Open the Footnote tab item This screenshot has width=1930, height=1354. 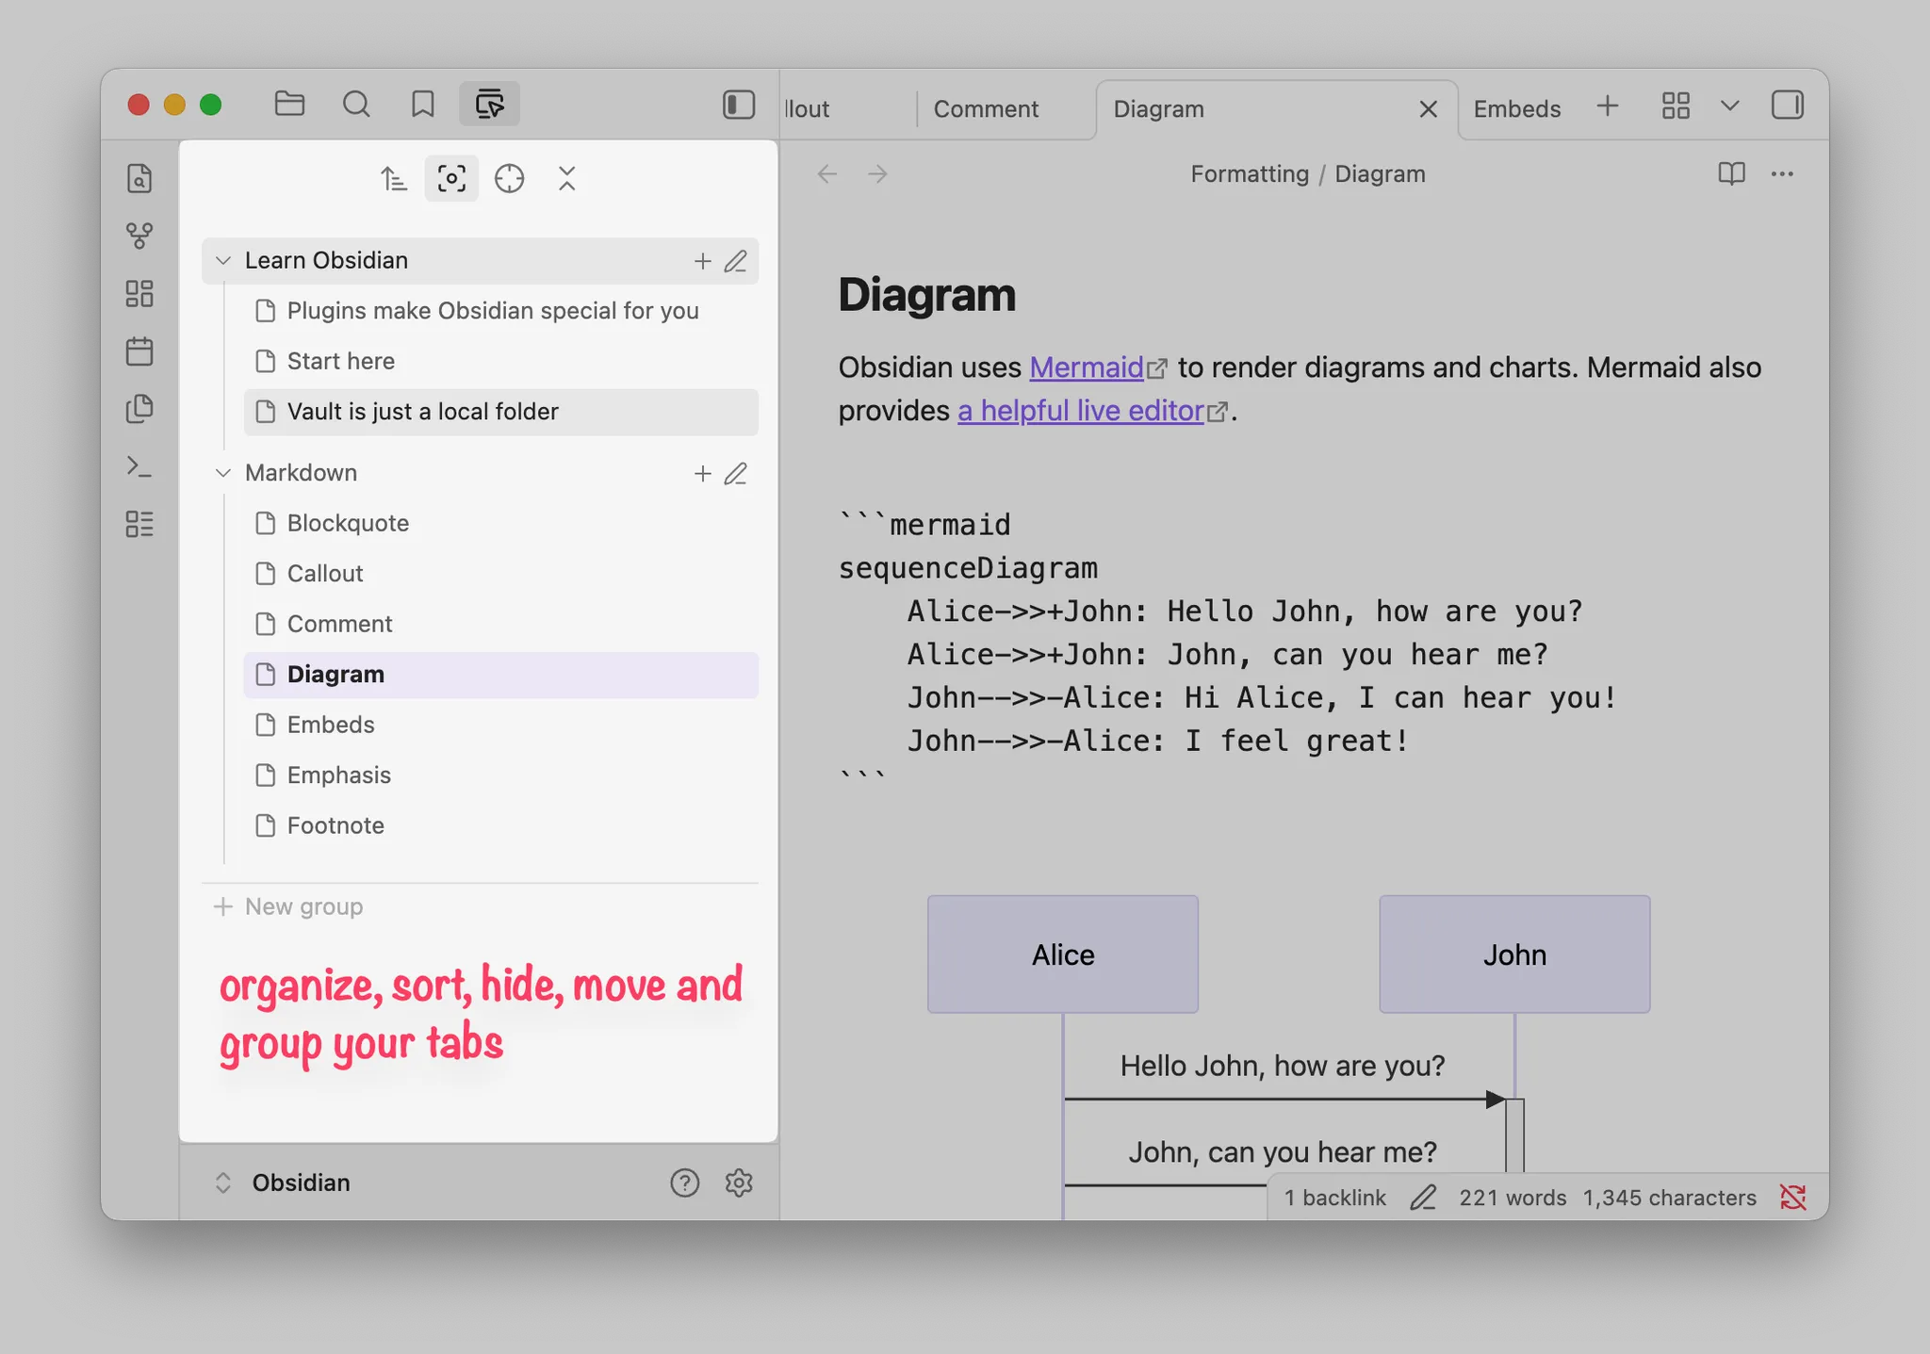tap(500, 825)
